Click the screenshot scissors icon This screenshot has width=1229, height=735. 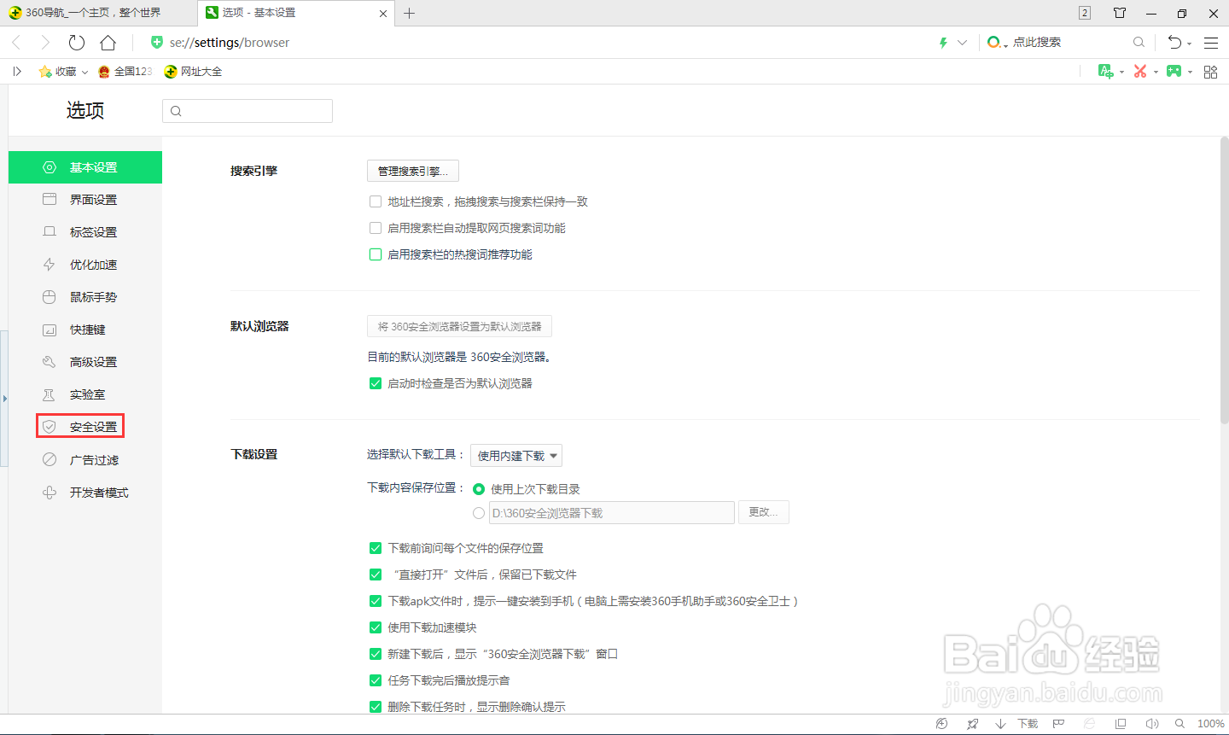coord(1140,72)
